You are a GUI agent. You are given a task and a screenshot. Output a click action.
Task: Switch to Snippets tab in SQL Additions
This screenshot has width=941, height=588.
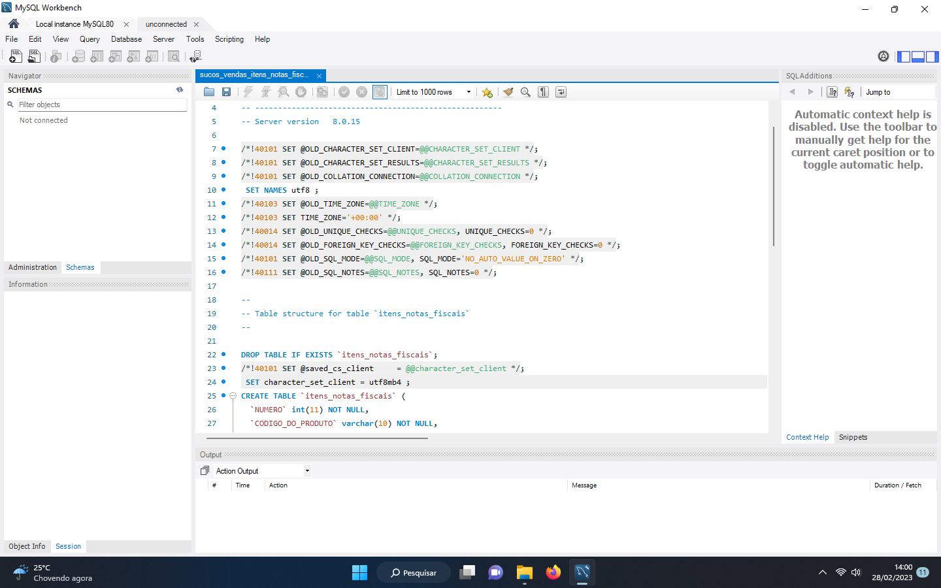click(x=853, y=437)
